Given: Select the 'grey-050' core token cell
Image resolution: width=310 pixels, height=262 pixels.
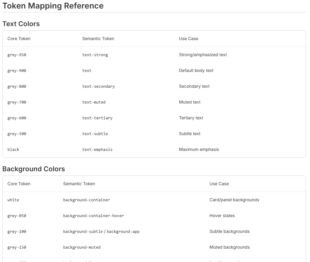Looking at the screenshot, I should coord(17,216).
